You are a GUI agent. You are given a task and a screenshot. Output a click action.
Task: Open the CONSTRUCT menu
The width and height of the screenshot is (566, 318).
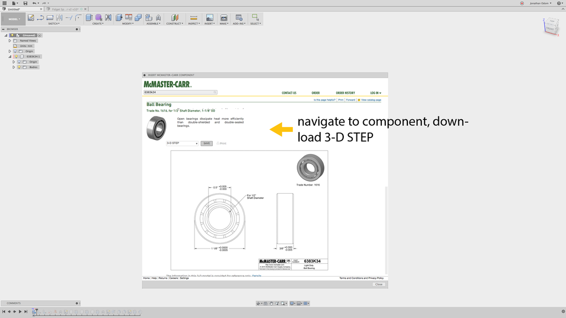175,24
